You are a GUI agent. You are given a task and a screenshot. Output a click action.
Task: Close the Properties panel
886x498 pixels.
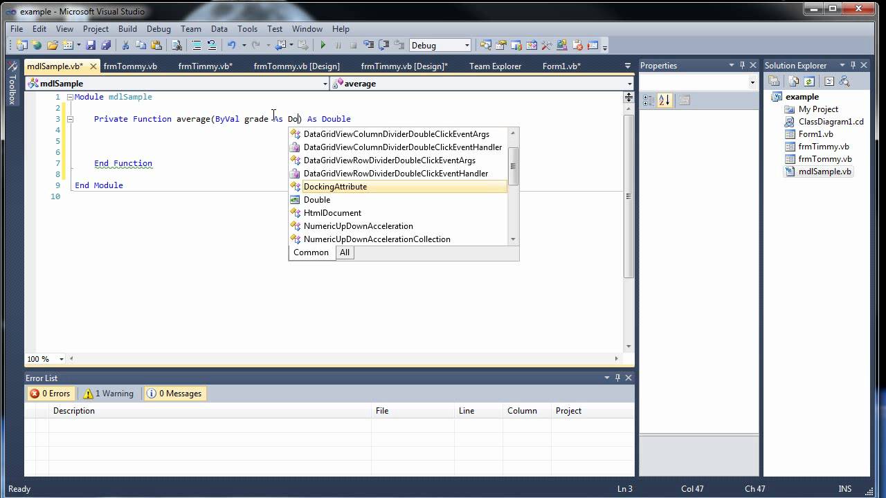(753, 65)
